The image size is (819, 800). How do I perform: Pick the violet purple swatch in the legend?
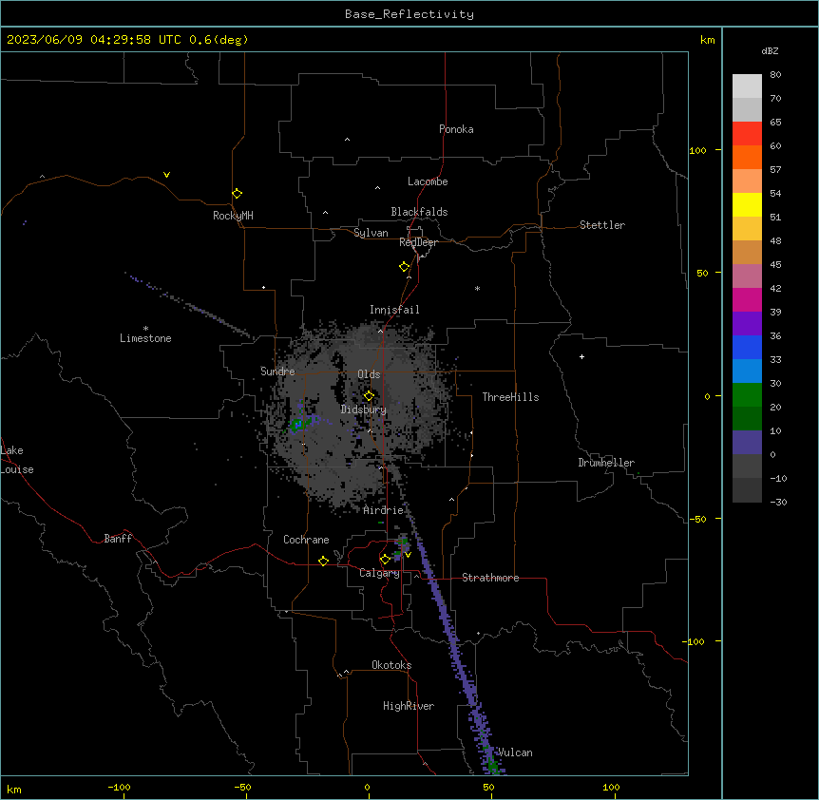747,323
